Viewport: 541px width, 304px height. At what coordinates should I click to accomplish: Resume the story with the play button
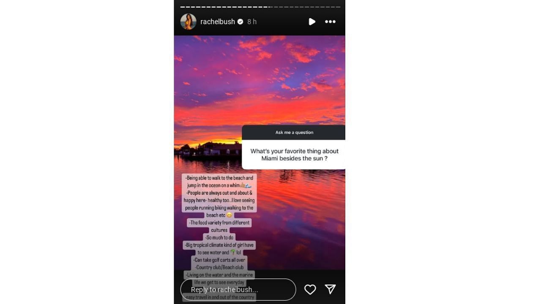point(312,22)
